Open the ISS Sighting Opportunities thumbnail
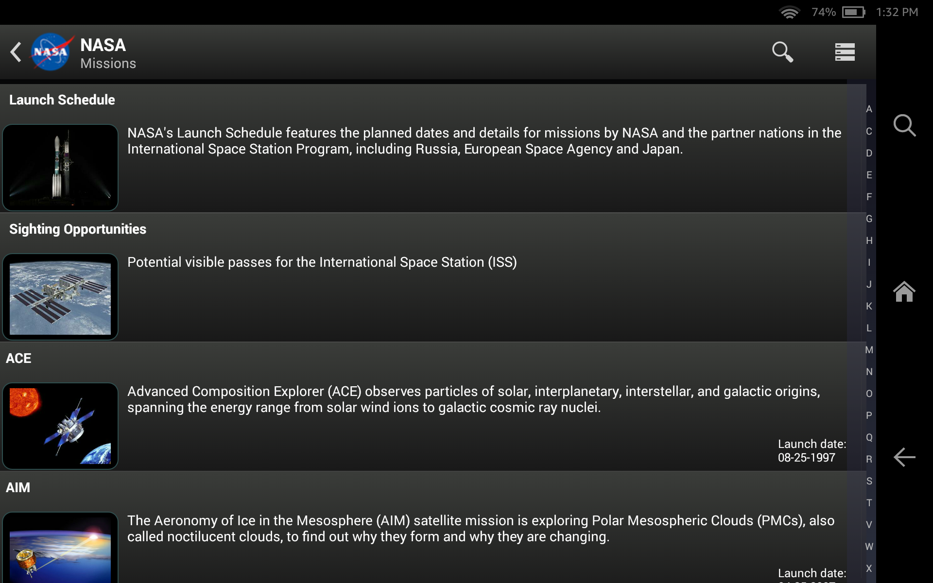Image resolution: width=933 pixels, height=583 pixels. [x=60, y=297]
